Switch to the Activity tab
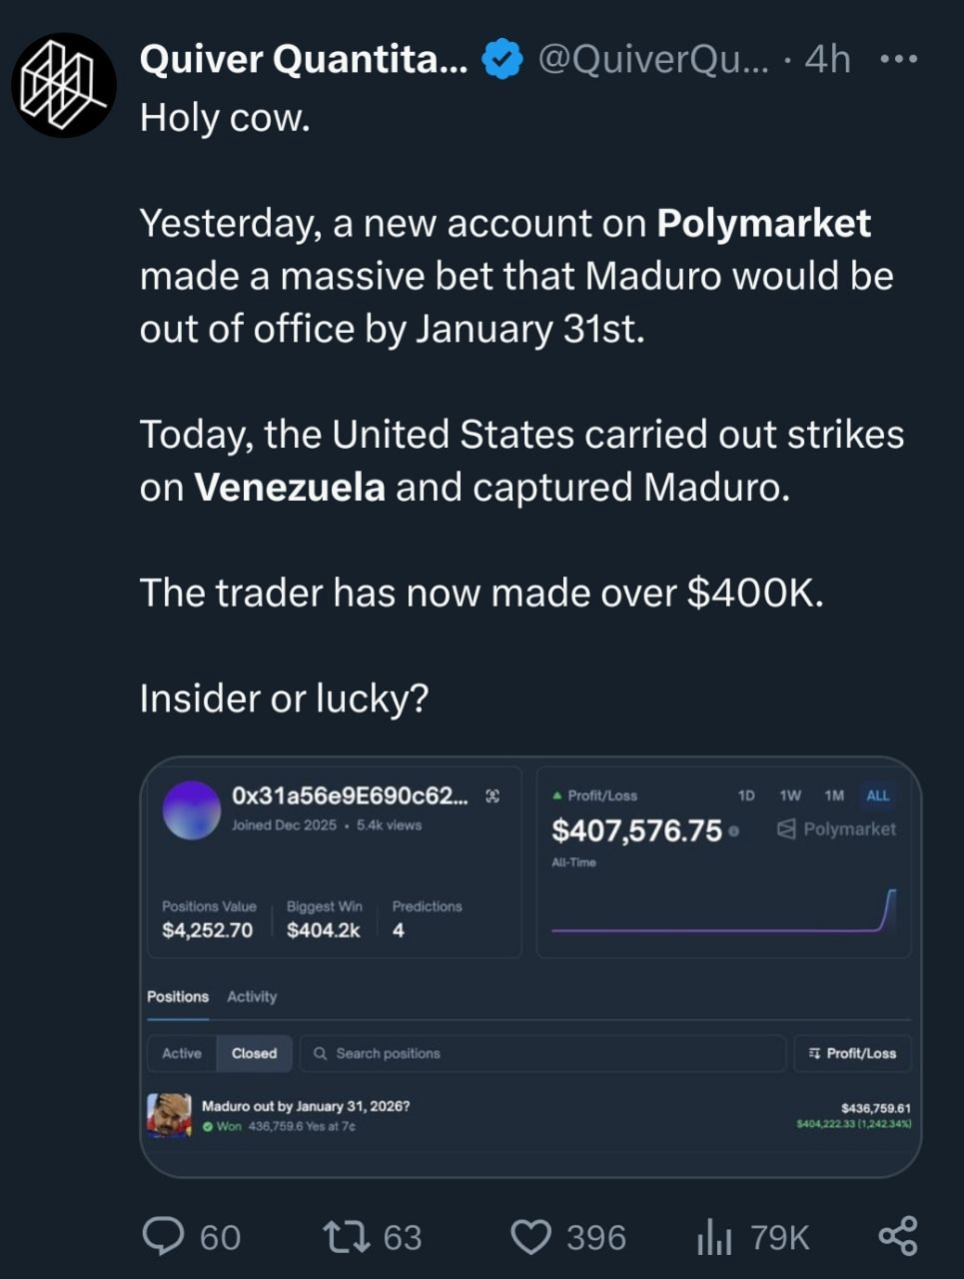 [x=252, y=996]
